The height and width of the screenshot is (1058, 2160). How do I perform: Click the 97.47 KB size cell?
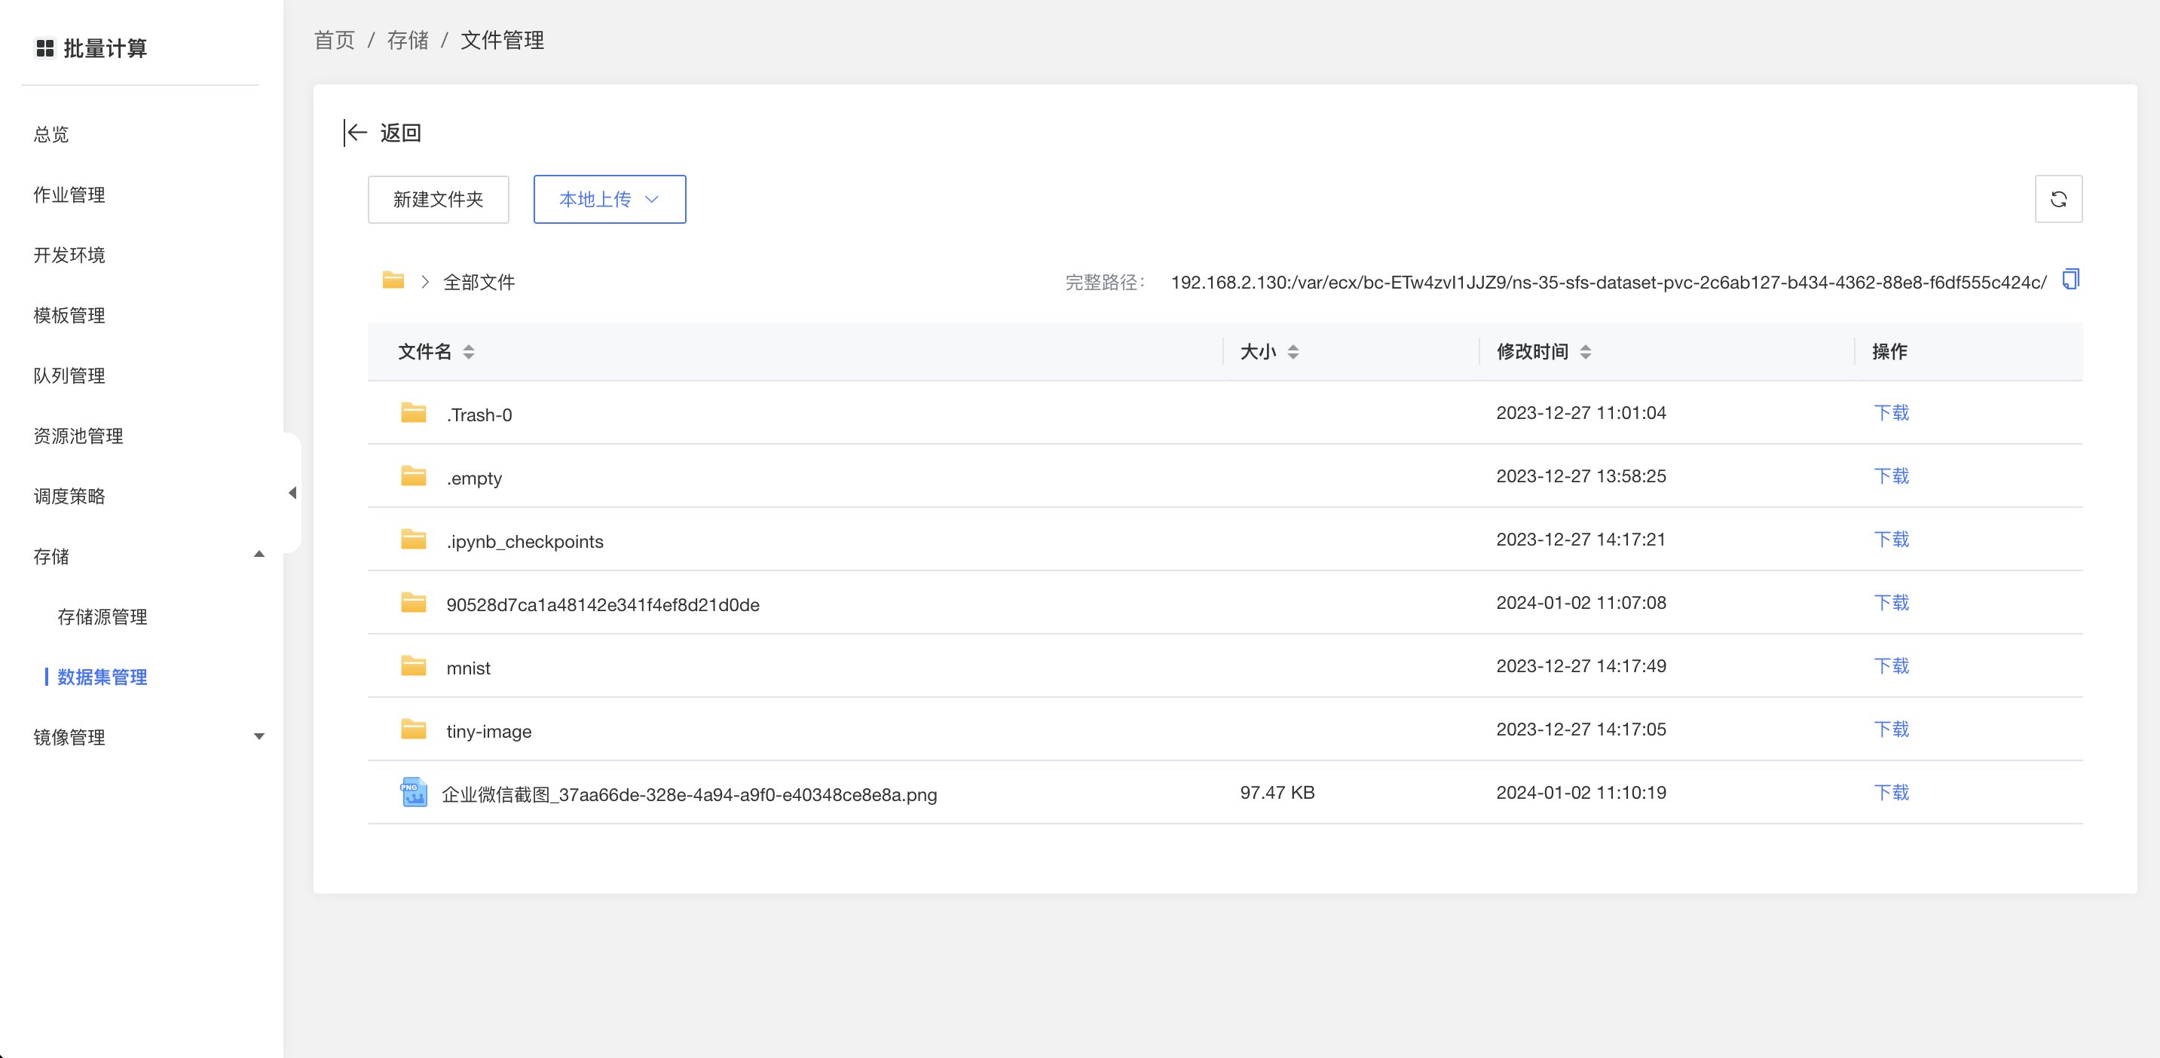1277,792
